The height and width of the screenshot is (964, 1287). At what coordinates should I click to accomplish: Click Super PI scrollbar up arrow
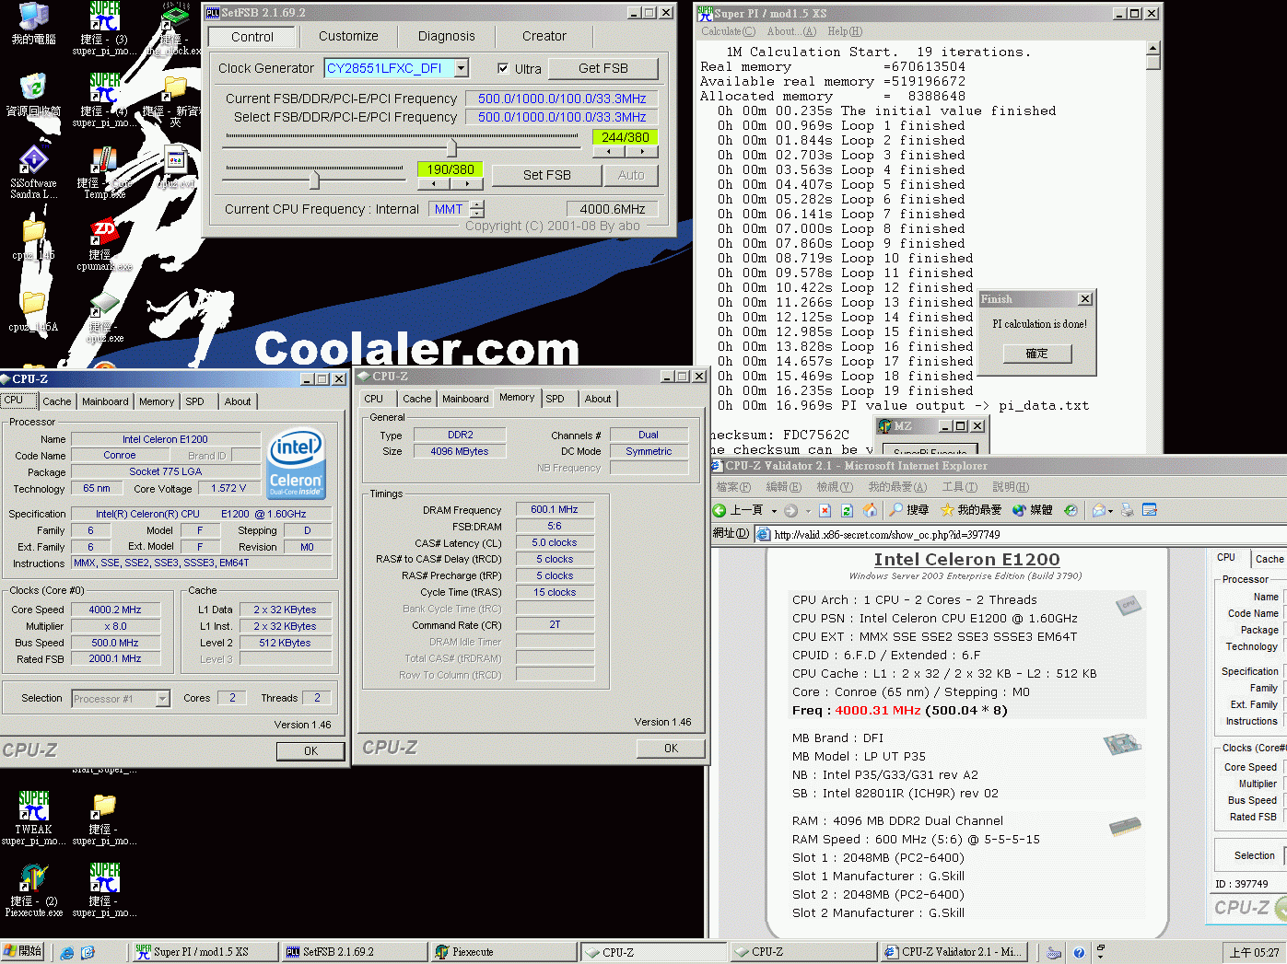[x=1153, y=48]
